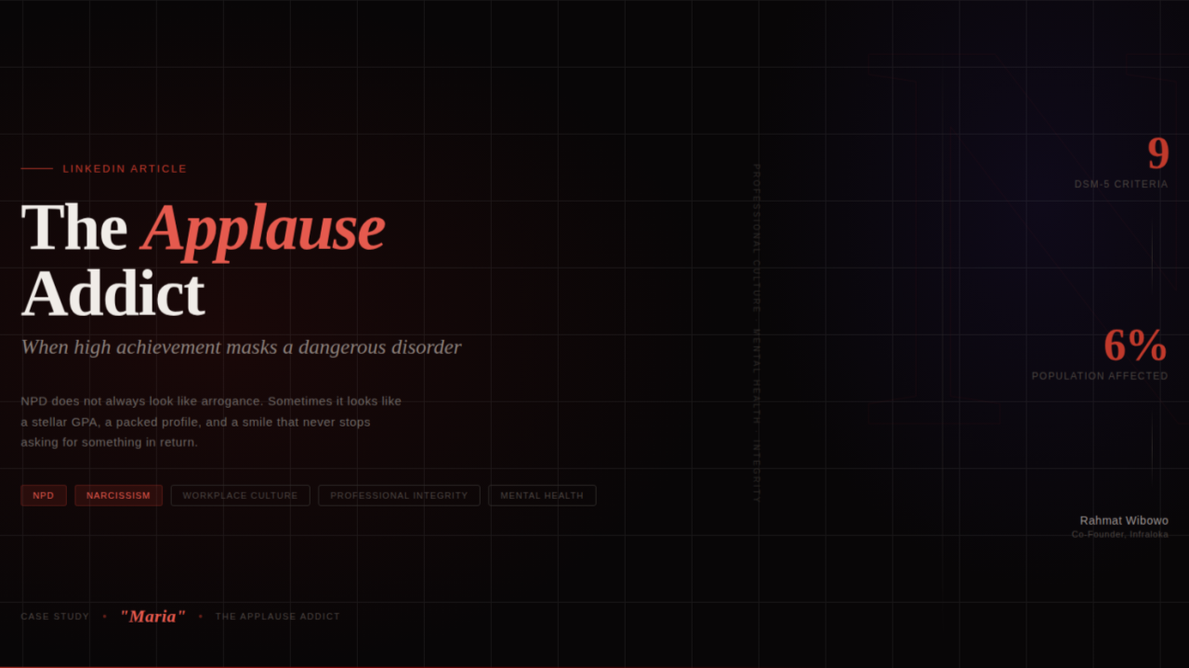Click THE APPLAUSE ADDICT footer text
The image size is (1189, 668).
pyautogui.click(x=278, y=617)
